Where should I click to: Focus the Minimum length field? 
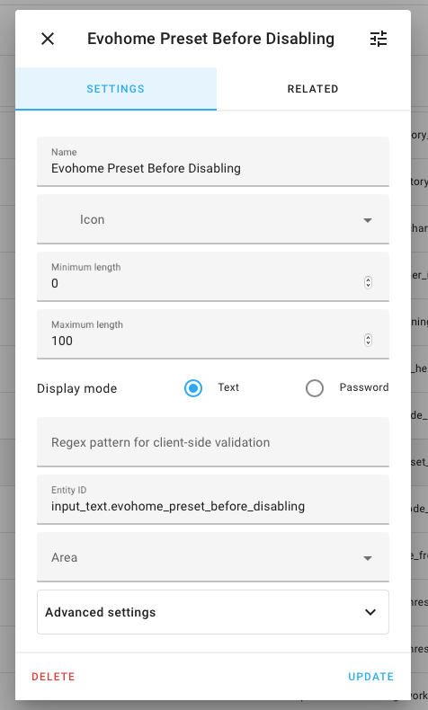[x=213, y=277]
